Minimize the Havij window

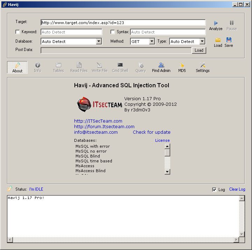tap(235, 5)
